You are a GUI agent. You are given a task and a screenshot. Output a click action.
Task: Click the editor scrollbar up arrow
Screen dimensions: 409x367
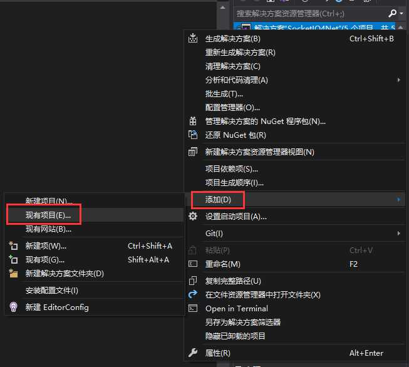(222, 8)
